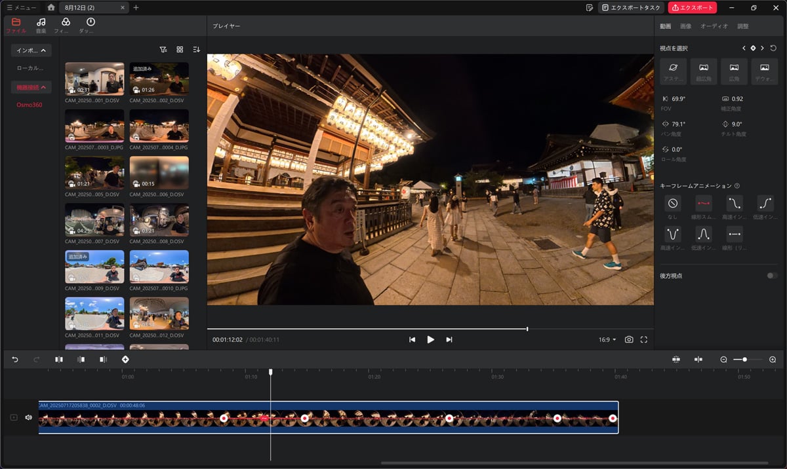Toggle the 後方視点 rear view switch
Viewport: 787px width, 469px height.
[x=772, y=276]
